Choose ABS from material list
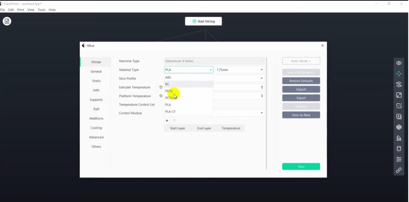Screen dimensions: 409x202 pyautogui.click(x=189, y=77)
